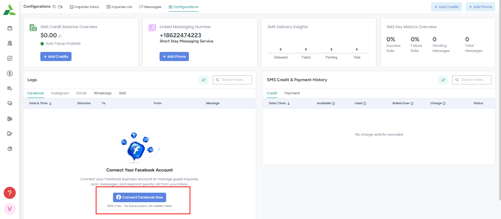Viewport: 501px width, 219px height.
Task: Click the Total Messages metric
Action: click(474, 45)
